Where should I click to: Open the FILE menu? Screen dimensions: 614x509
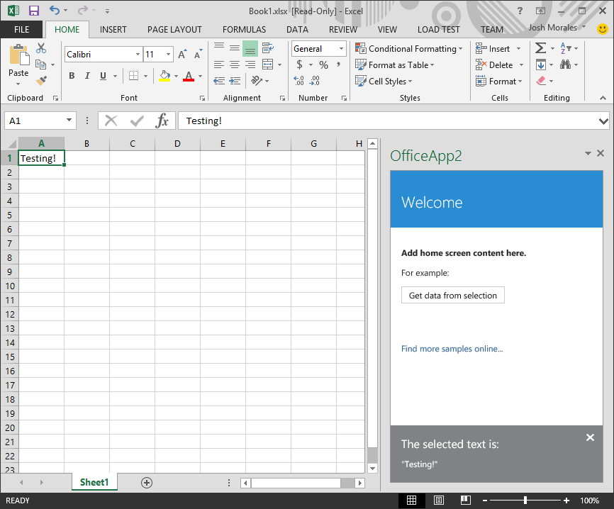(21, 30)
